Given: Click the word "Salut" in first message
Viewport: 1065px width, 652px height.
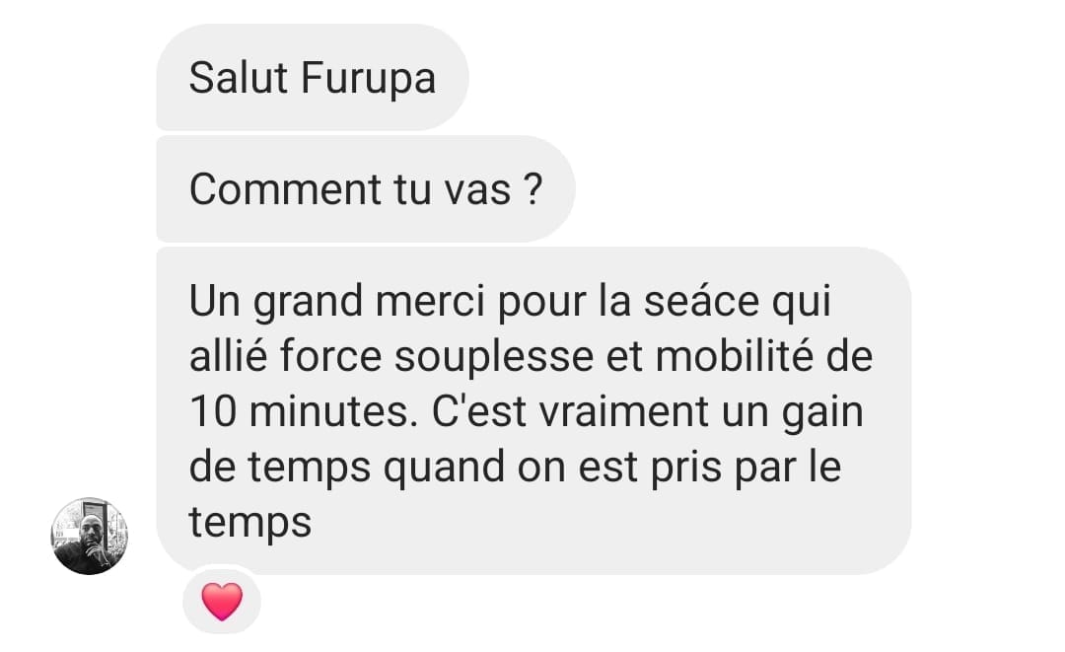Looking at the screenshot, I should 239,77.
